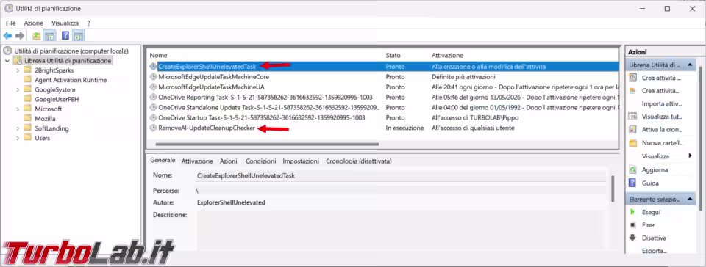Open the Azione menu
This screenshot has width=706, height=267.
pyautogui.click(x=34, y=23)
